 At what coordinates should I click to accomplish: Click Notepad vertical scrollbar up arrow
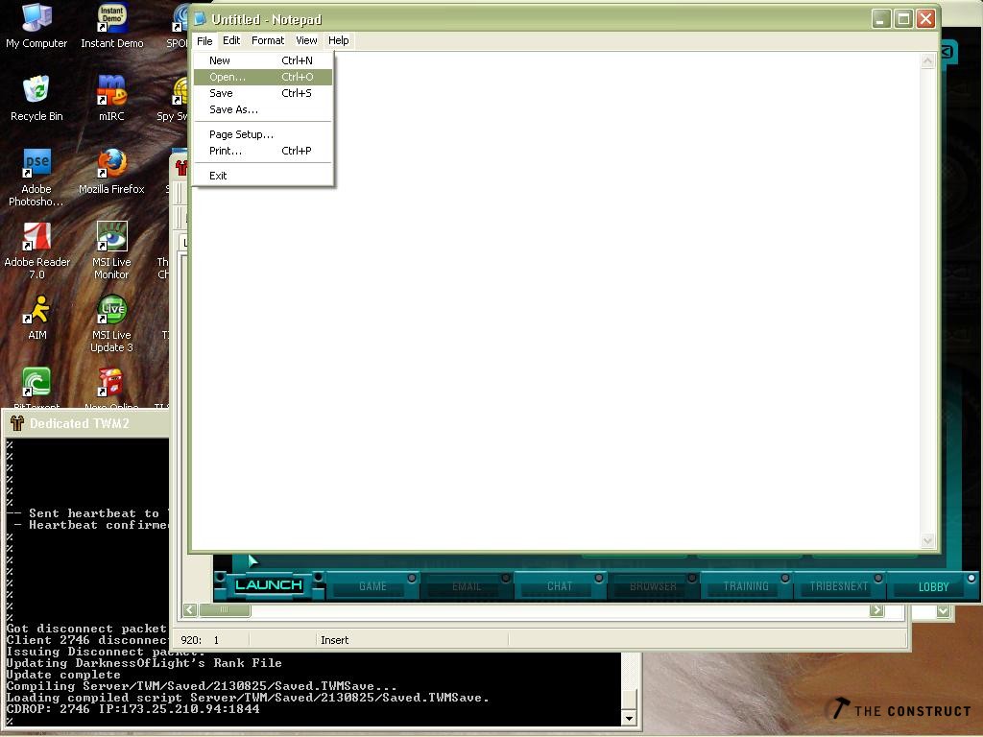click(x=928, y=60)
